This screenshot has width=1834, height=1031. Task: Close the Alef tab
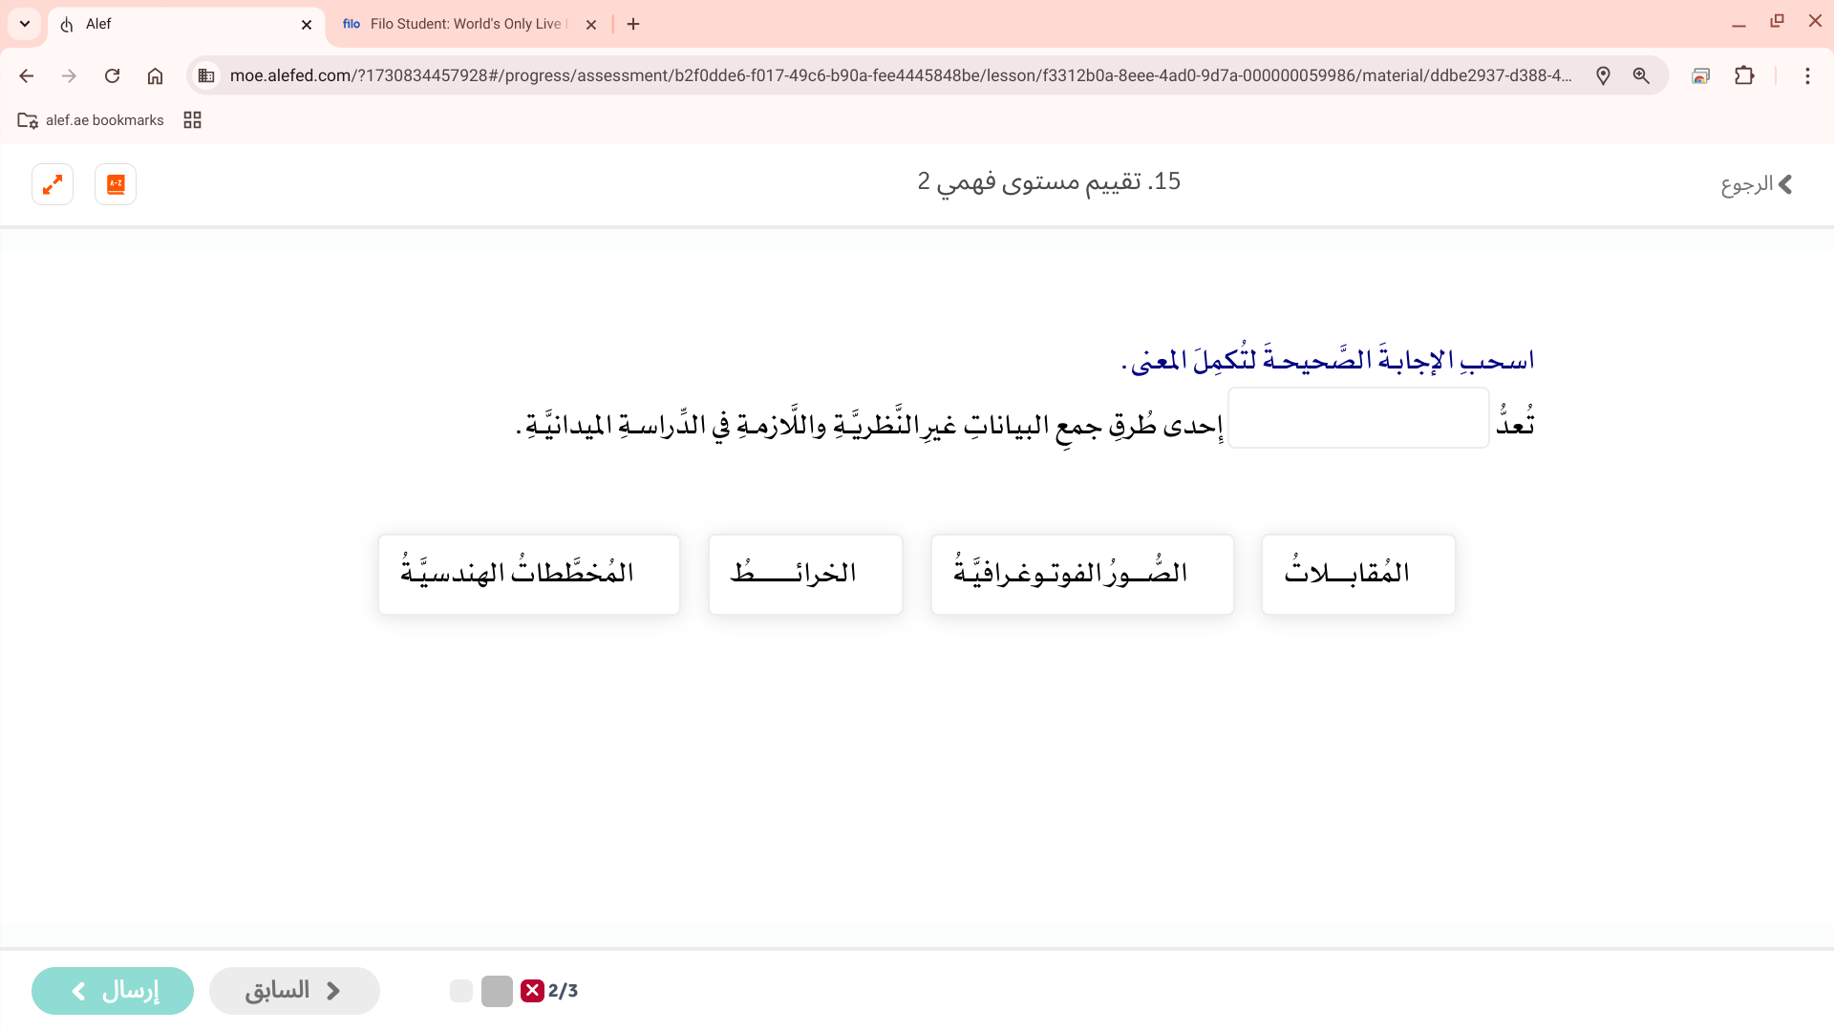point(307,25)
